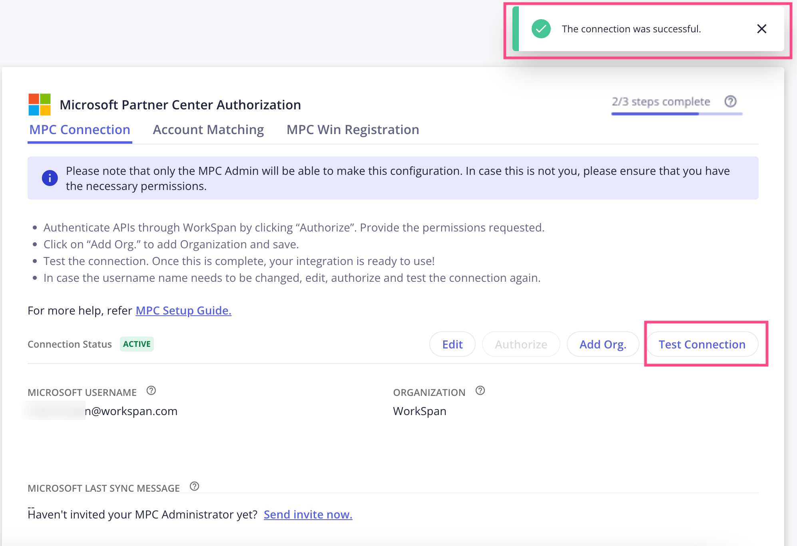Viewport: 797px width, 546px height.
Task: Click the 'Haven't invited your MPC Administrator' text
Action: pyautogui.click(x=143, y=514)
